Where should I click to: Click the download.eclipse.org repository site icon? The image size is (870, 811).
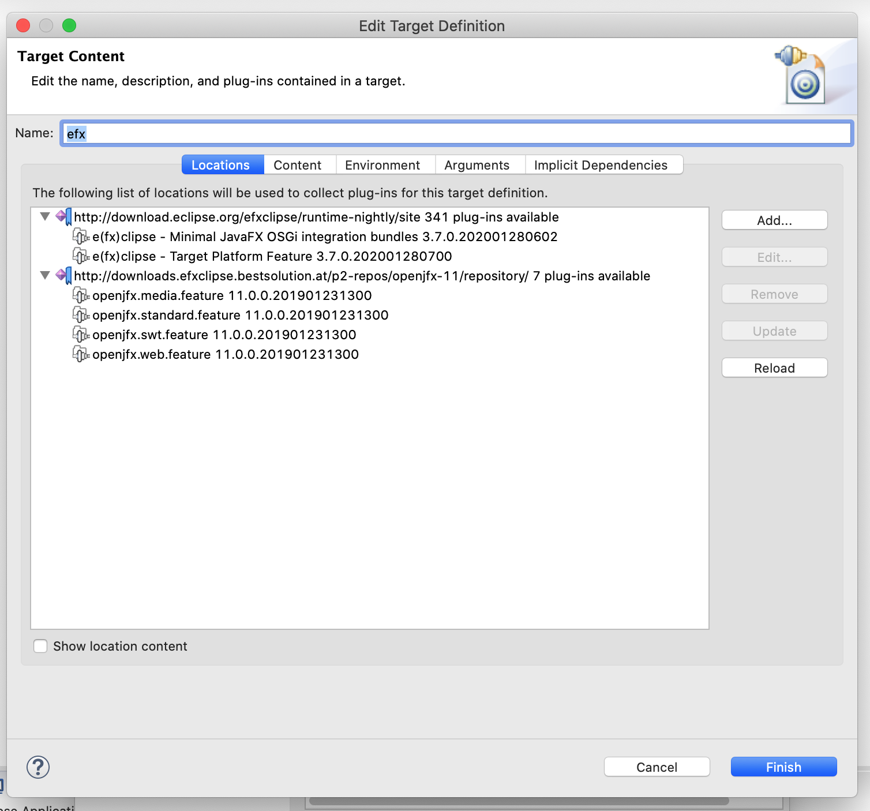click(63, 217)
